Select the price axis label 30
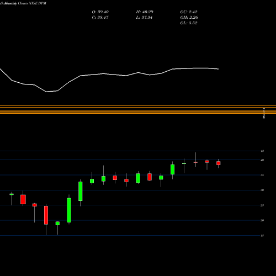276x276 pixels. (x=262, y=190)
